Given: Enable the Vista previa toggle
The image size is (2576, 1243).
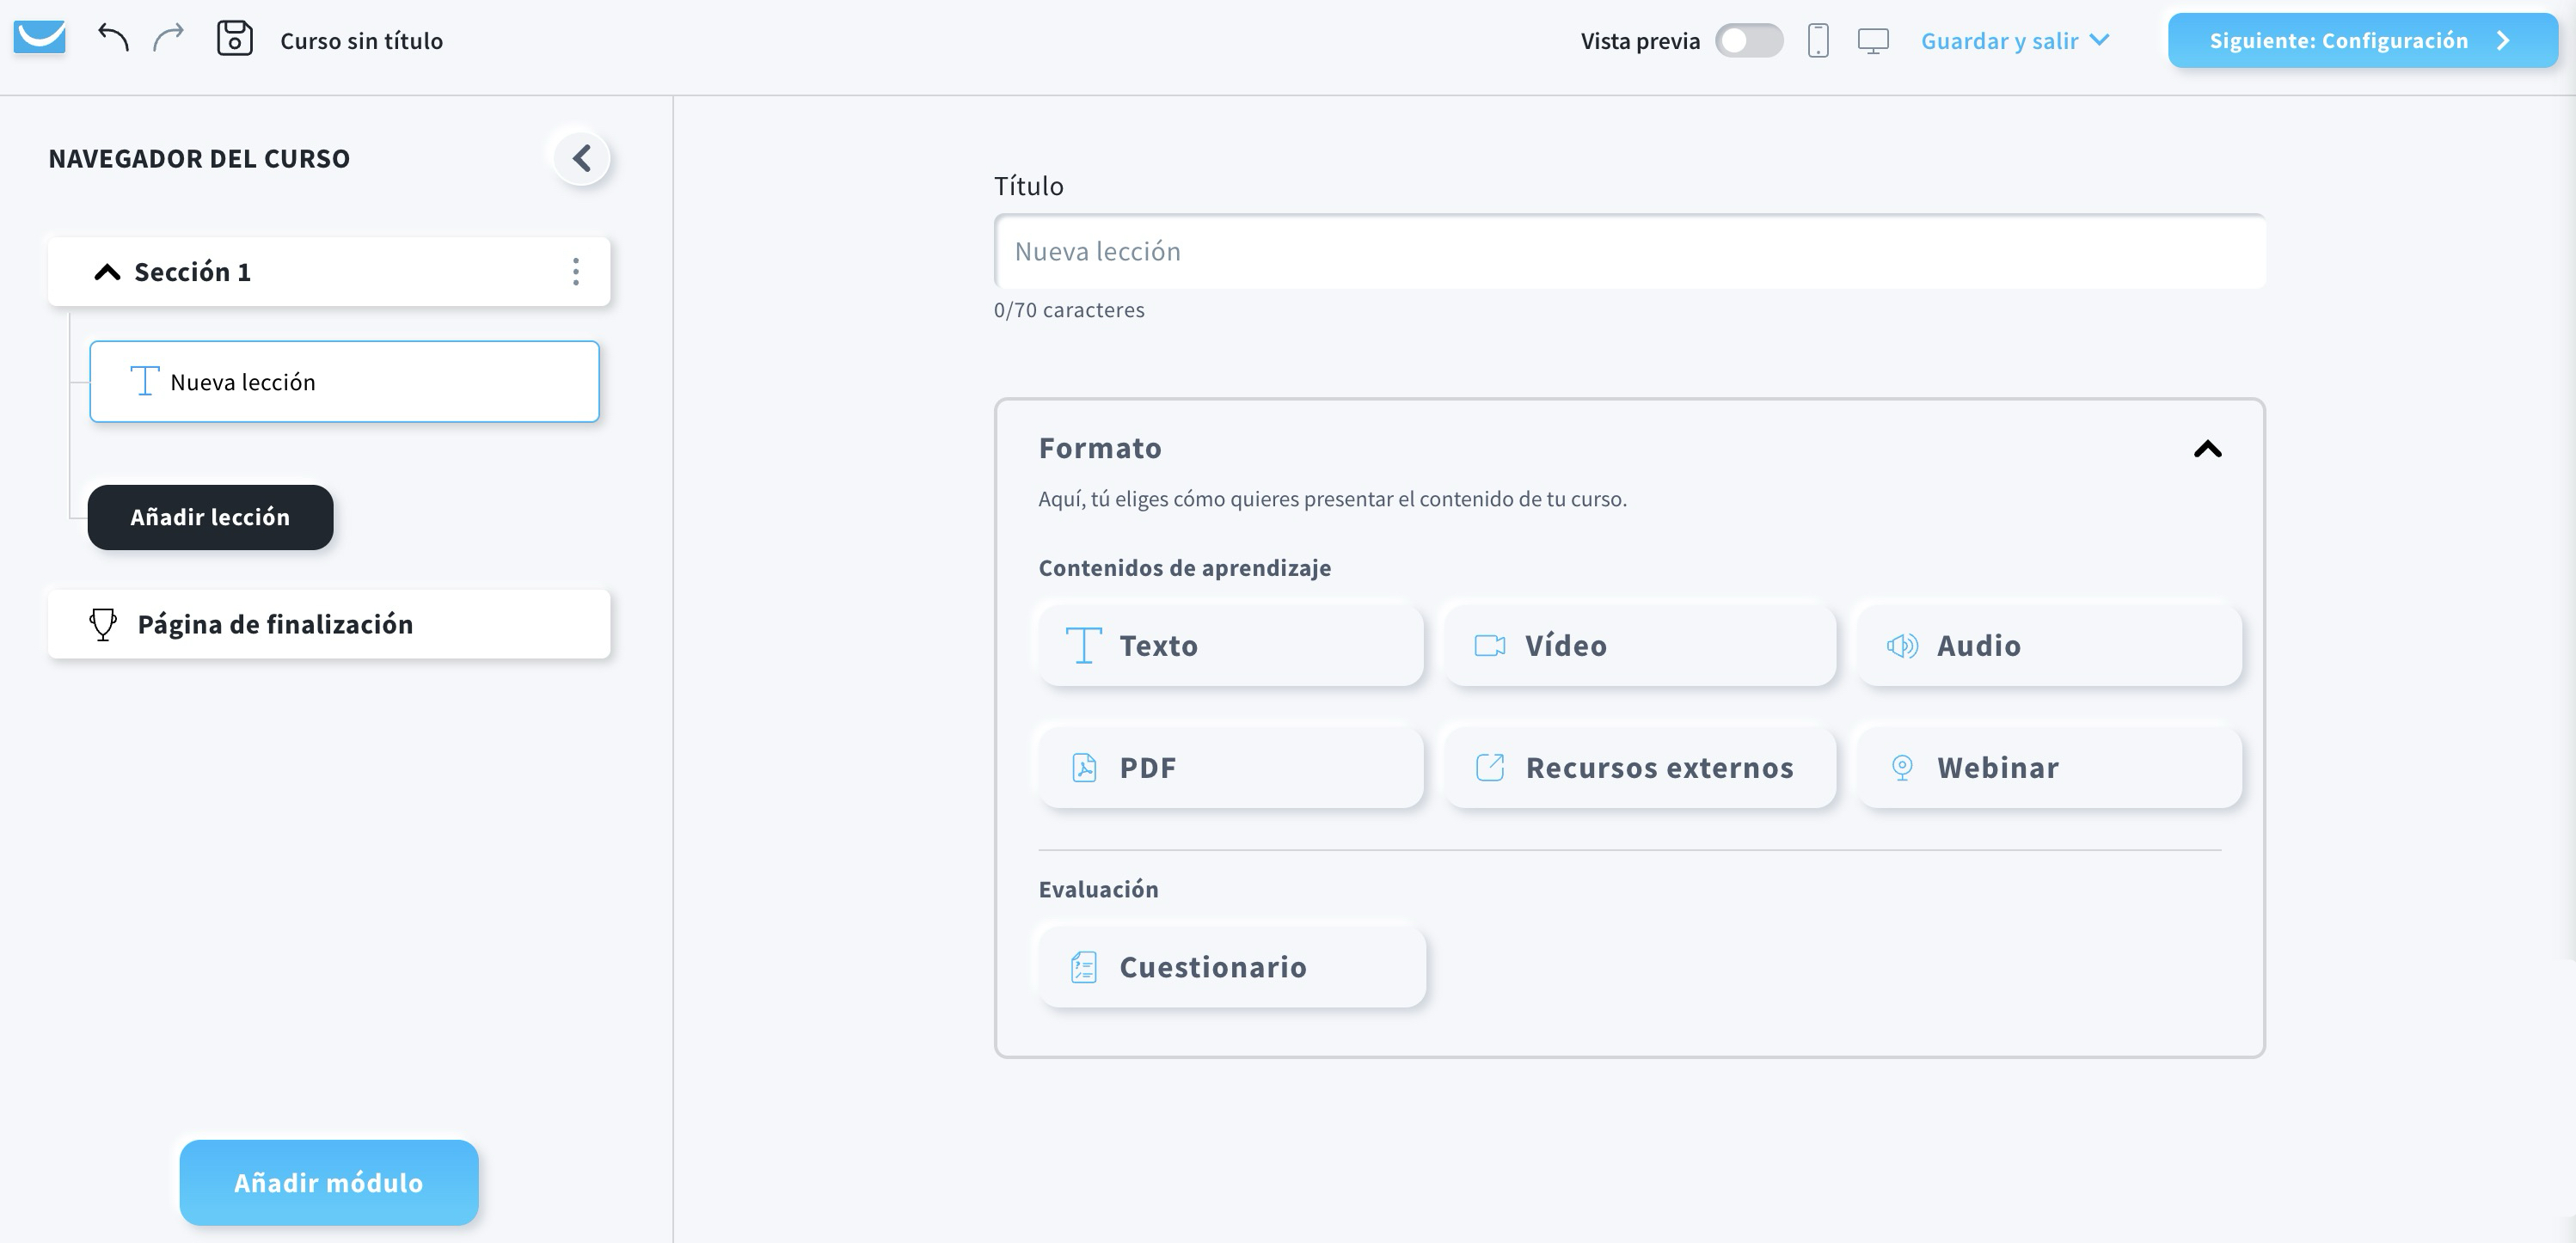Looking at the screenshot, I should pyautogui.click(x=1750, y=41).
